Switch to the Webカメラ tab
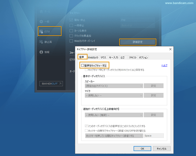The height and width of the screenshot is (156, 196). coord(93,58)
